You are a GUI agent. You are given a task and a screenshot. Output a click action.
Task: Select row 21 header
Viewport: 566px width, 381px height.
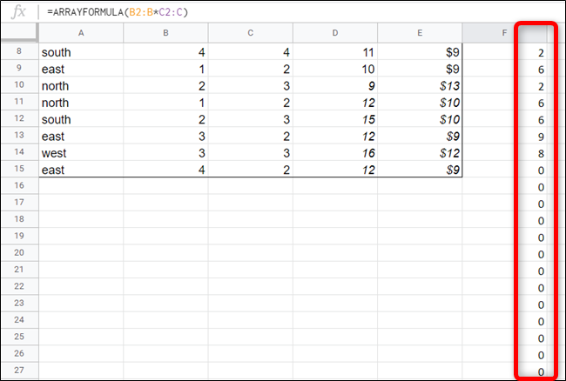coord(19,270)
